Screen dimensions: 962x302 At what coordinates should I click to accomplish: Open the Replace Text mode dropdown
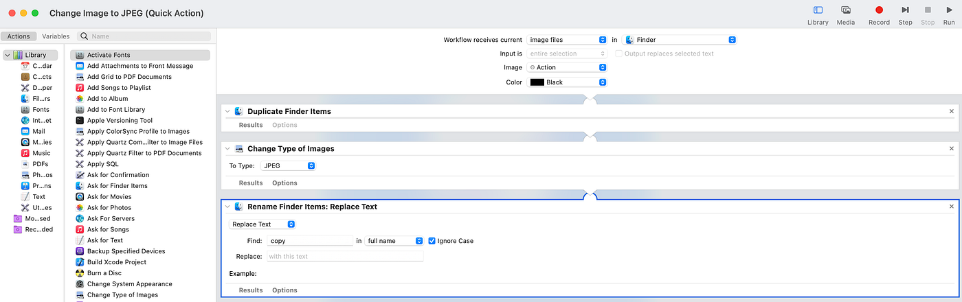coord(262,224)
